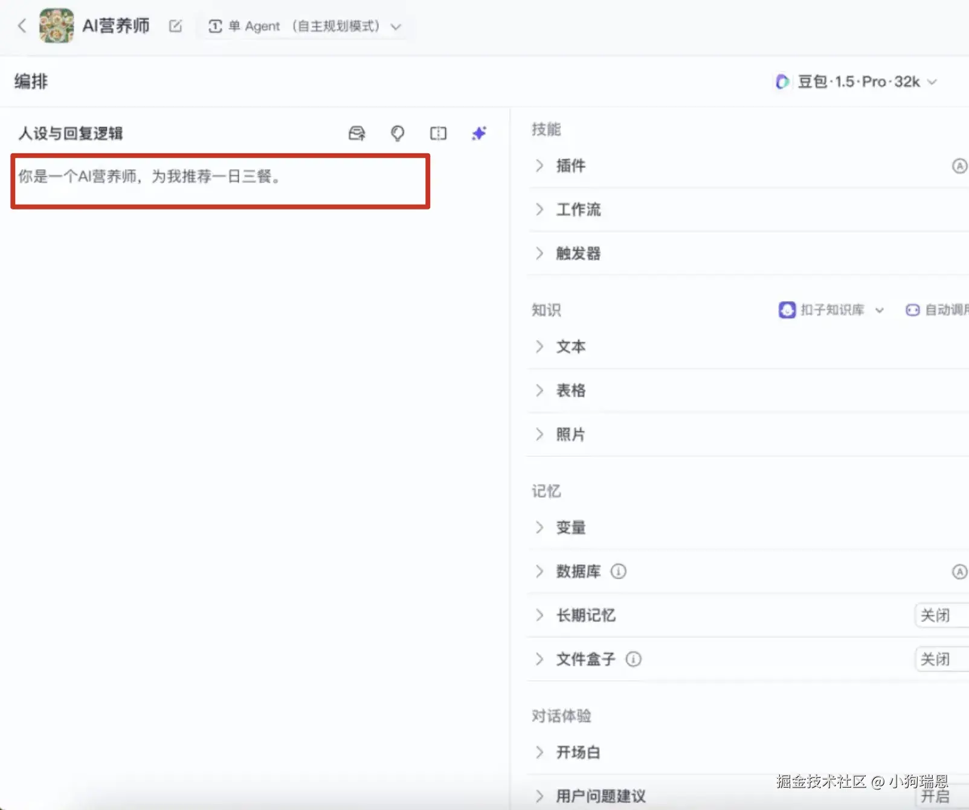Expand the 数据库 section
This screenshot has height=810, width=969.
[539, 572]
